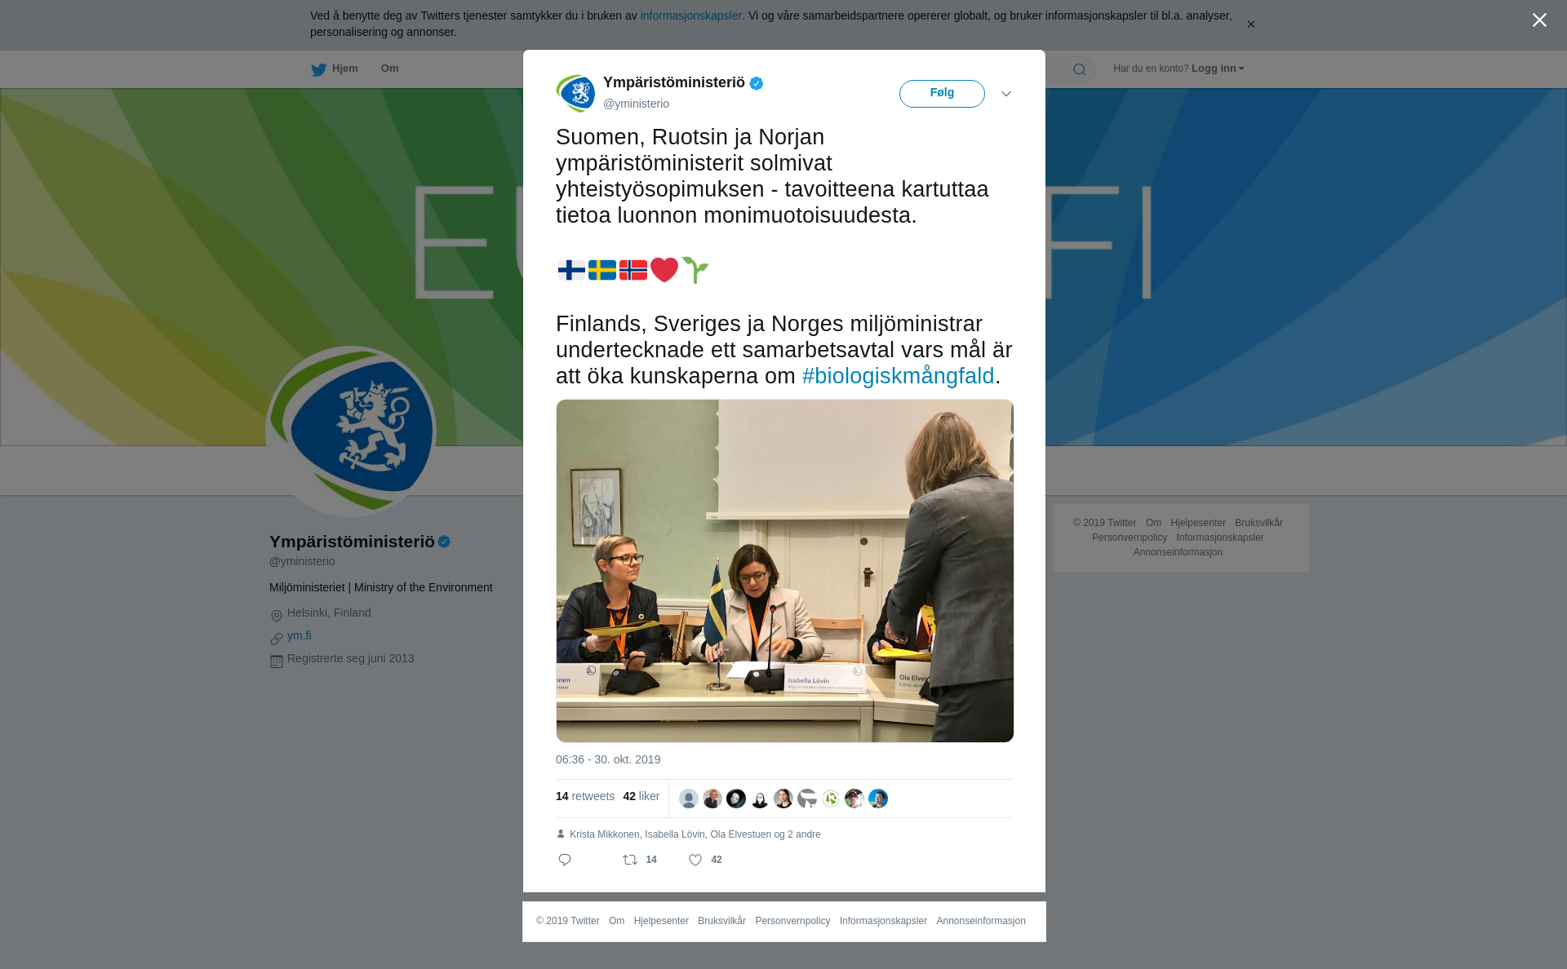
Task: Close the tweet overlay with large X
Action: (1539, 20)
